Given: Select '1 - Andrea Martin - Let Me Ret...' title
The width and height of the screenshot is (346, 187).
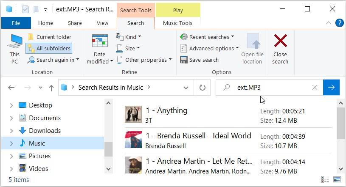Looking at the screenshot, I should (199, 161).
